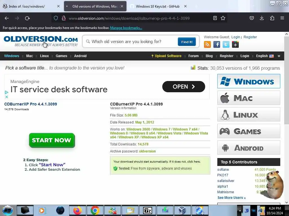Open the extensions puzzle icon
This screenshot has width=289, height=216.
(272, 18)
